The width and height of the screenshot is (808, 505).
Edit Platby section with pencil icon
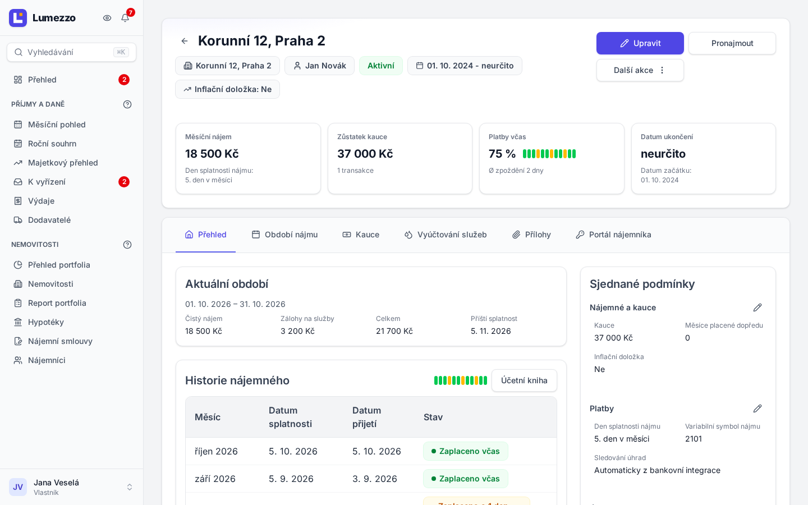point(757,408)
